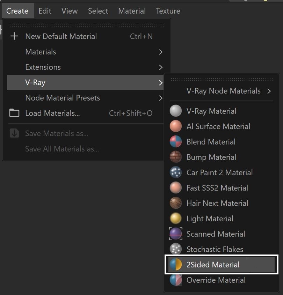Click the Hair Next Material icon
283x295 pixels.
pos(175,203)
